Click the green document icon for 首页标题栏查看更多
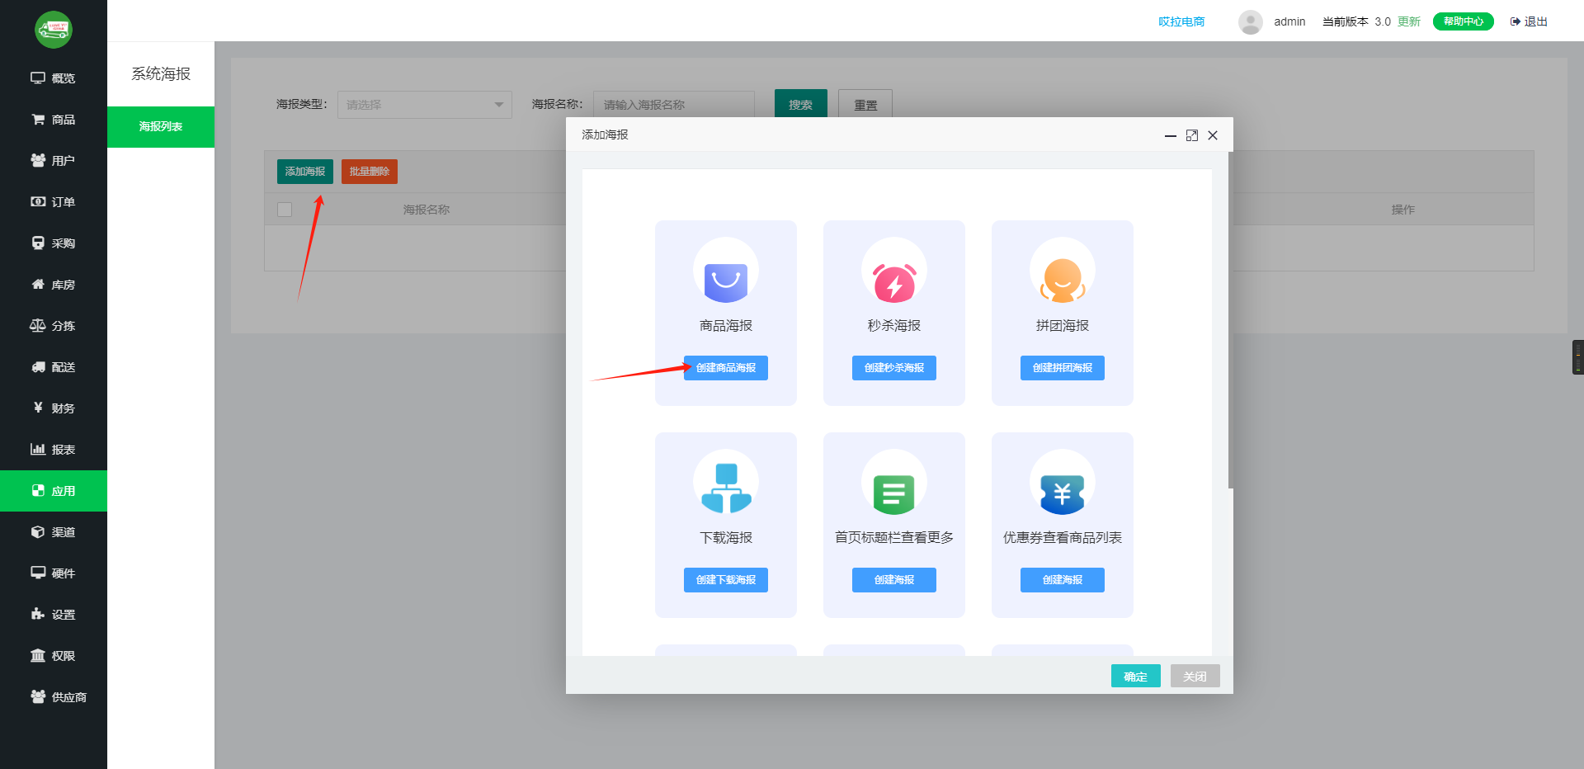The image size is (1584, 769). (894, 483)
